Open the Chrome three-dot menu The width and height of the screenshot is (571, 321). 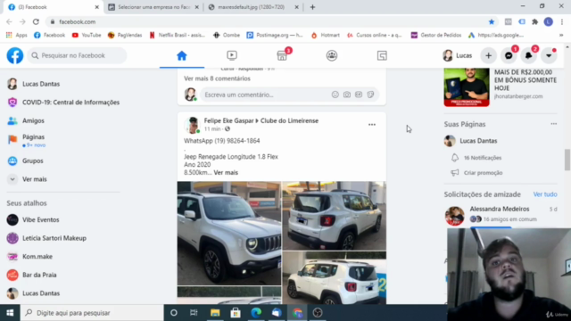563,21
